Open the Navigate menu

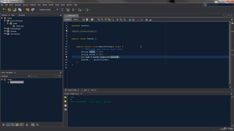point(18,5)
